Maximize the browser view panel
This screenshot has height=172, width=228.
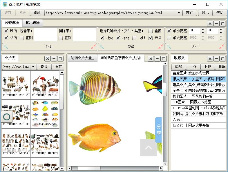164,59
